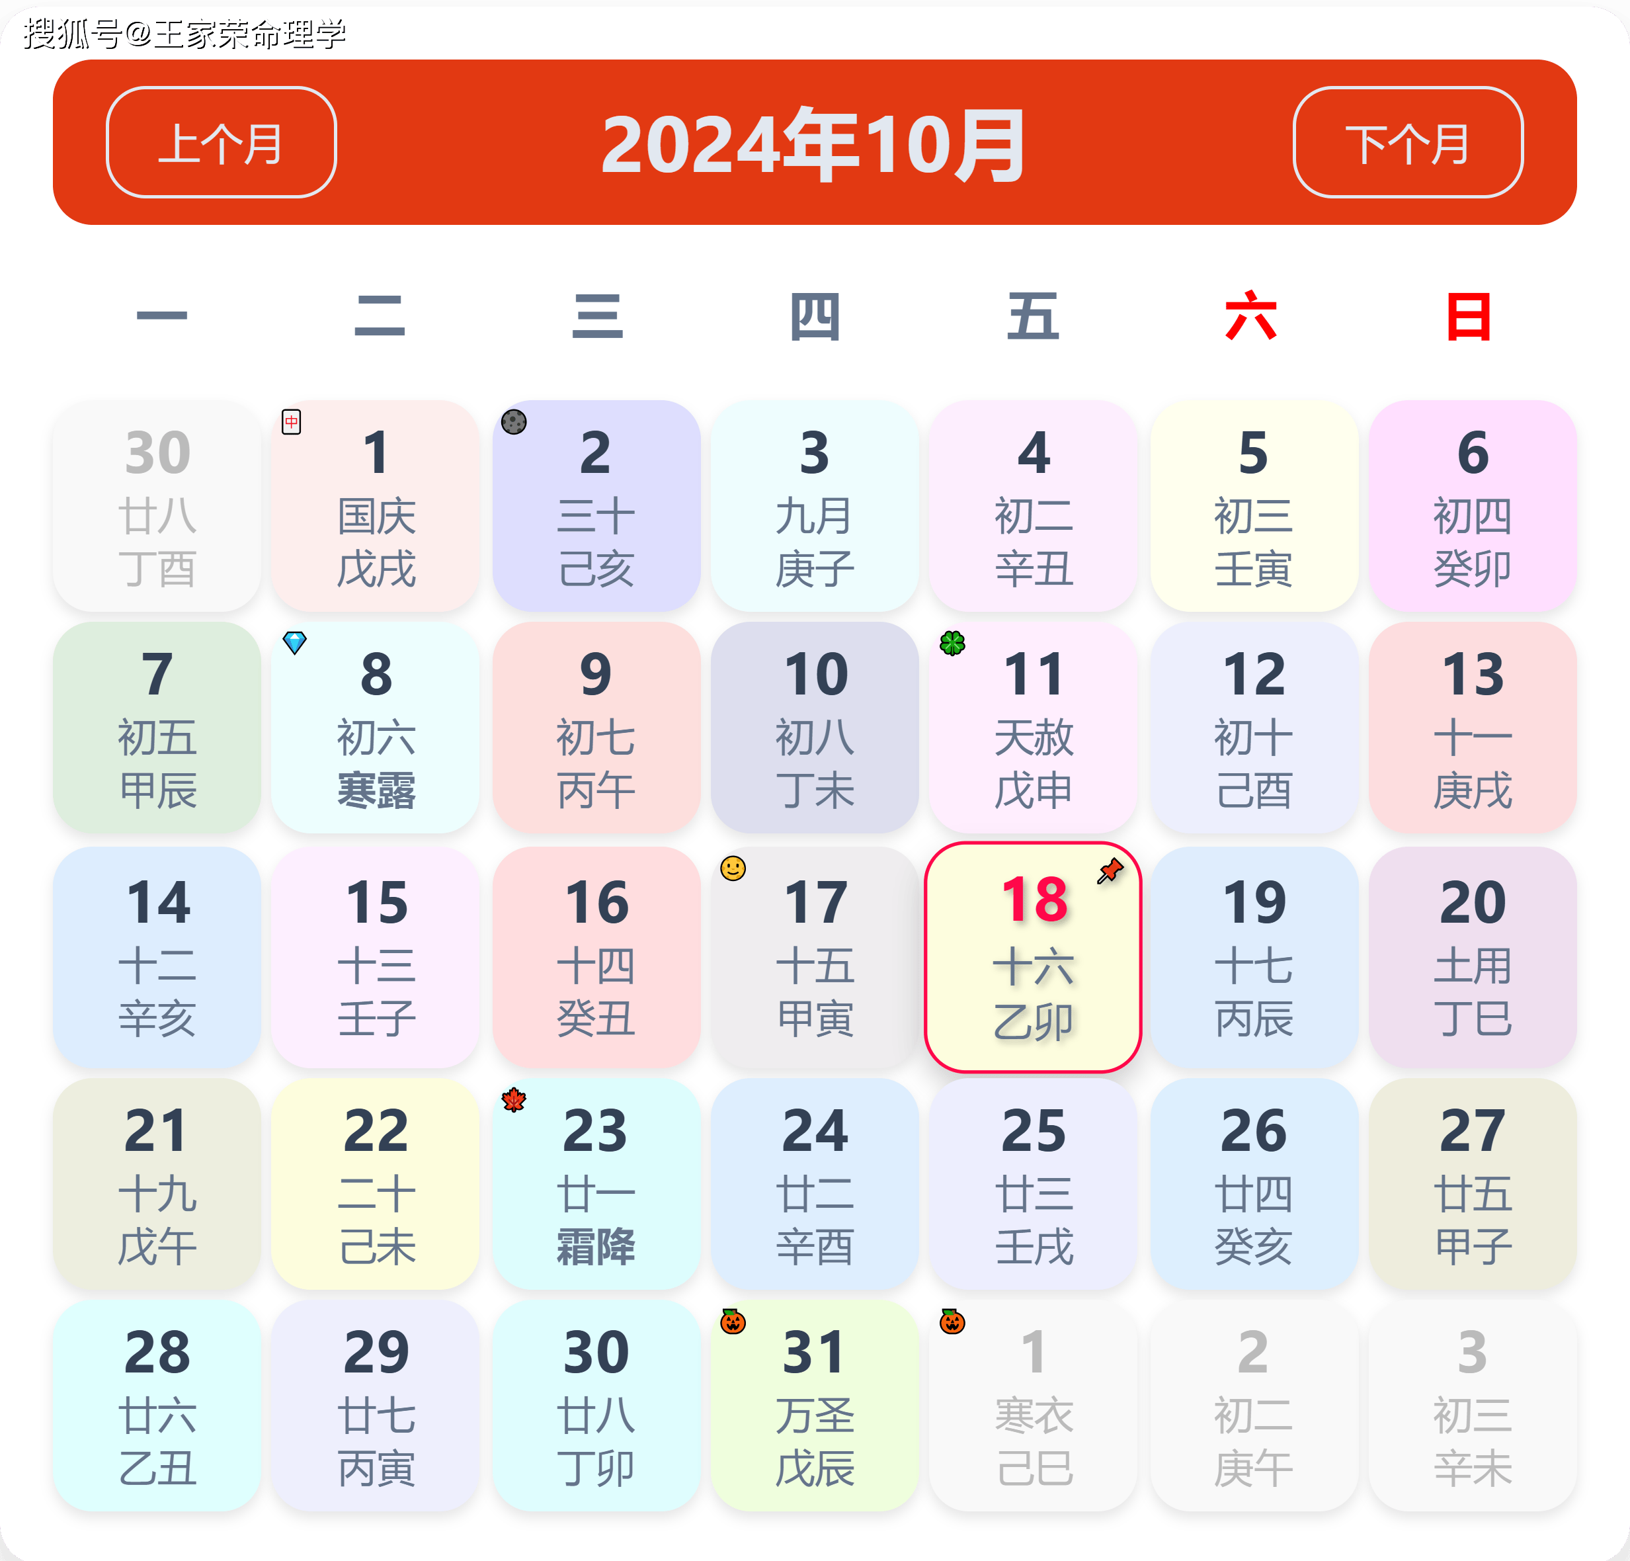Screen dimensions: 1630x1561
Task: Select October 3 九月 庚子 cell
Action: point(815,505)
